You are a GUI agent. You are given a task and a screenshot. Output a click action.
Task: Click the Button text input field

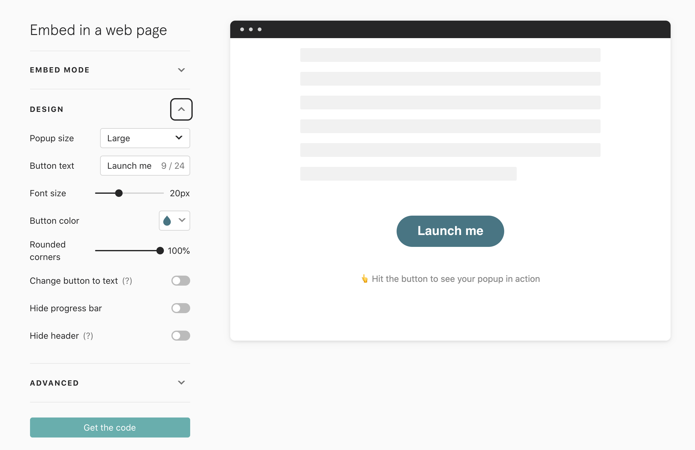(145, 166)
